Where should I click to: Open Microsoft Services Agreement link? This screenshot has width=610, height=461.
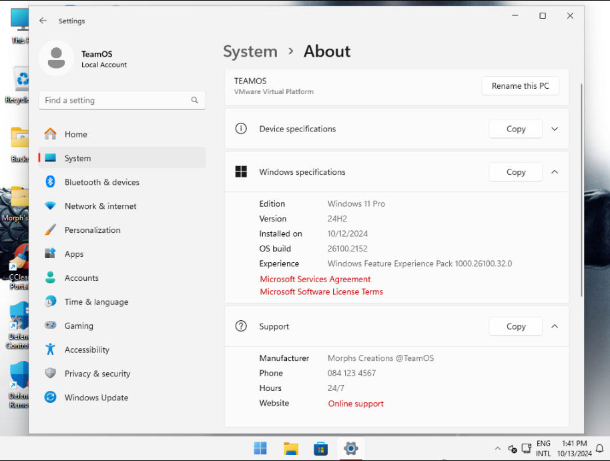[315, 279]
